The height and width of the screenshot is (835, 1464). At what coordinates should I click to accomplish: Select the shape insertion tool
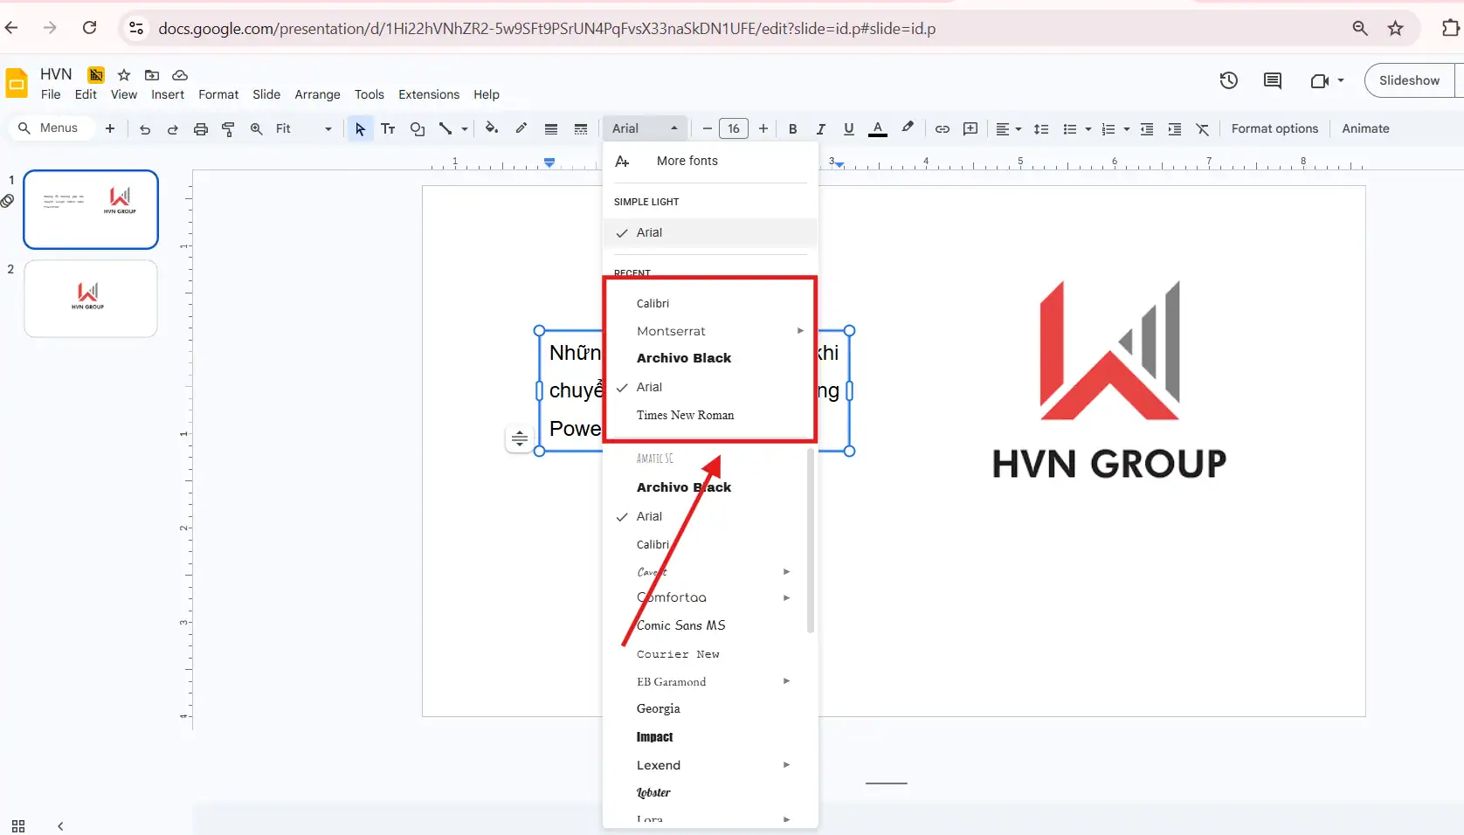point(418,128)
